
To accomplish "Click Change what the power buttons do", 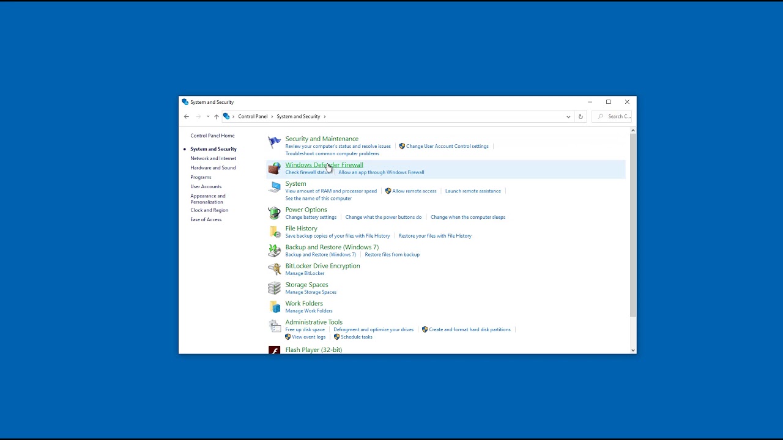I will click(384, 217).
